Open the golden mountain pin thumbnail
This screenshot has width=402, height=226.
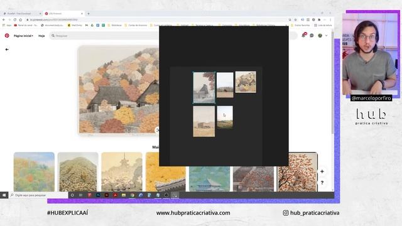point(78,171)
